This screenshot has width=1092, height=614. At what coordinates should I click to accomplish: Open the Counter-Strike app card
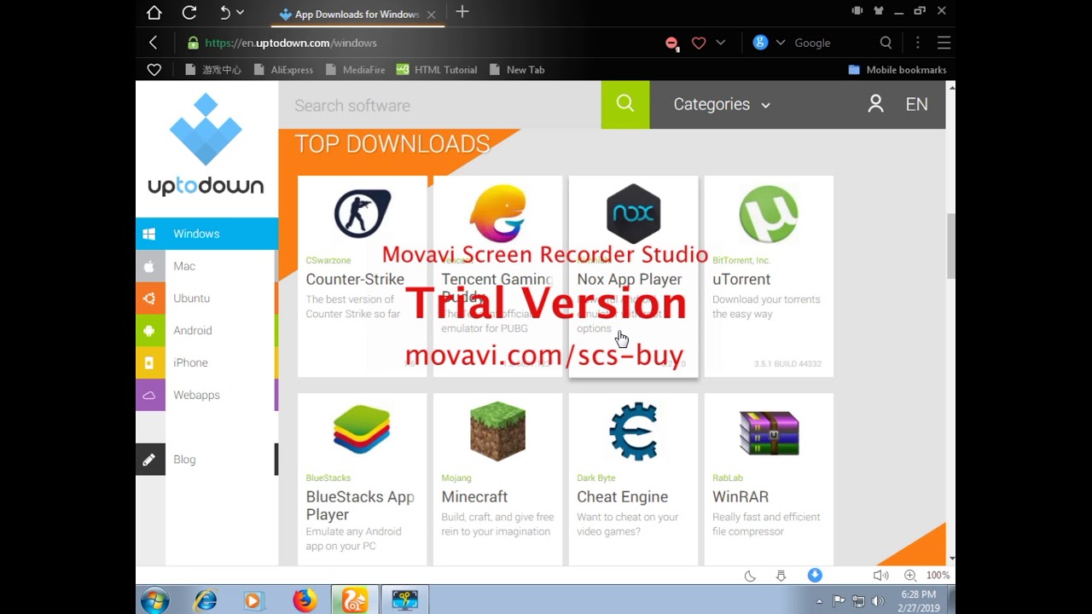(x=362, y=276)
